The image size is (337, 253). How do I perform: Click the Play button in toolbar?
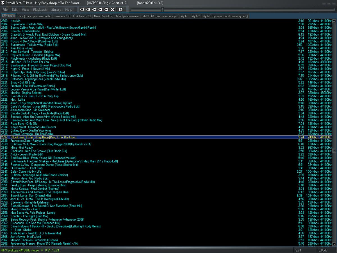coord(94,10)
